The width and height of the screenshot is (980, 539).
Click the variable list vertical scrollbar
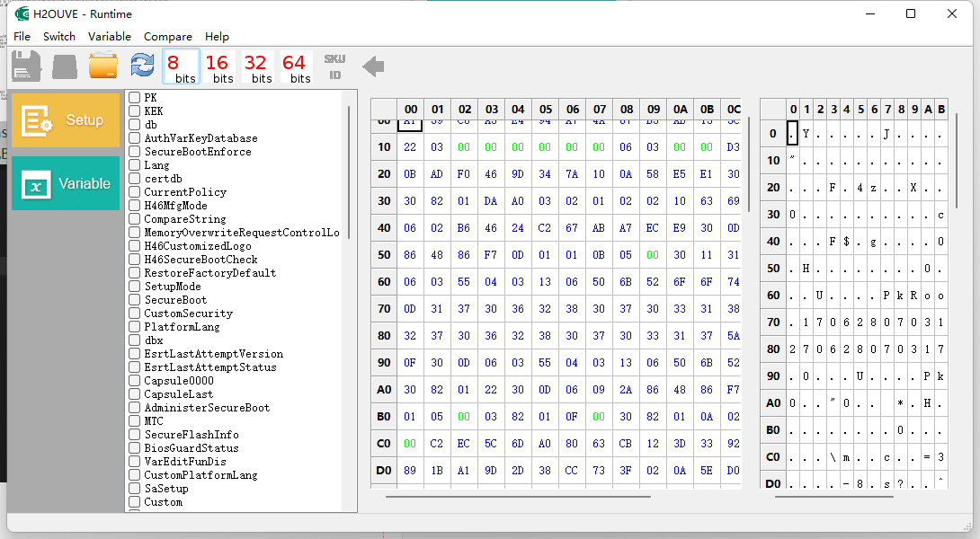[349, 172]
